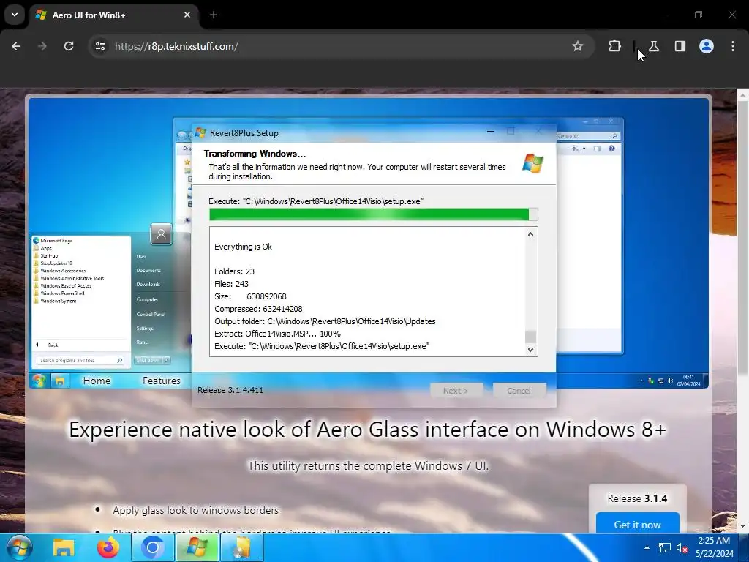Switch to Chrome on the taskbar
The width and height of the screenshot is (749, 562).
point(152,547)
